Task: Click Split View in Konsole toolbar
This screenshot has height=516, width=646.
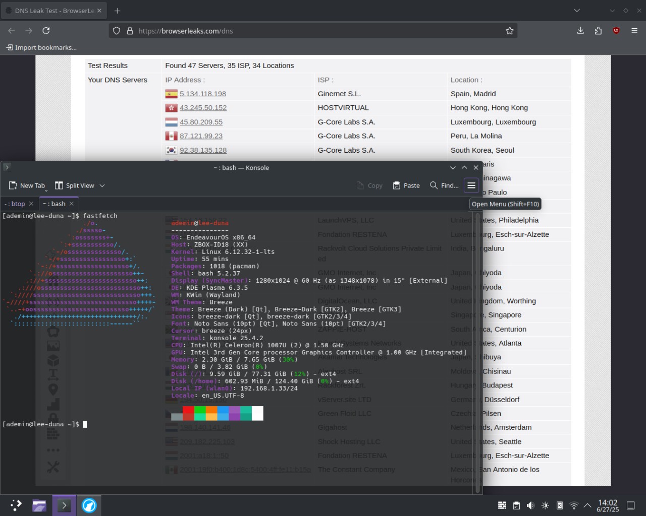Action: coord(75,185)
